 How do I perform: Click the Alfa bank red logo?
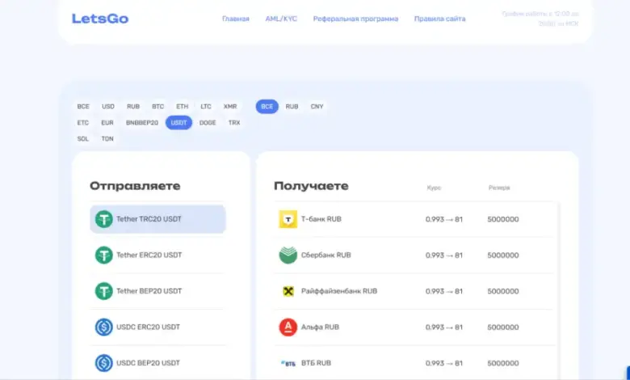coord(288,327)
